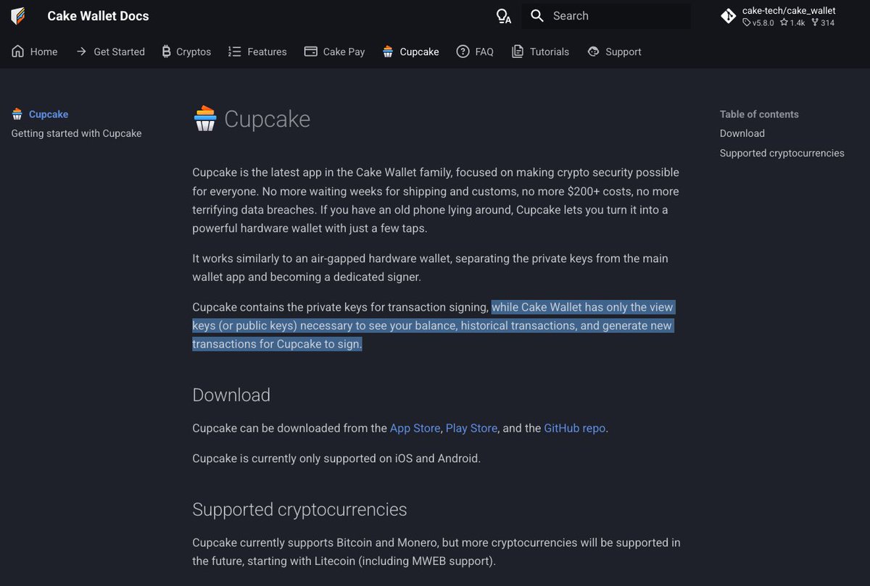This screenshot has width=870, height=586.
Task: Open the language translation selector icon
Action: pos(503,16)
